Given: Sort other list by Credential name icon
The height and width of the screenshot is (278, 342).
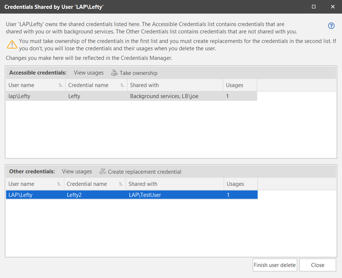Looking at the screenshot, I should click(x=121, y=184).
